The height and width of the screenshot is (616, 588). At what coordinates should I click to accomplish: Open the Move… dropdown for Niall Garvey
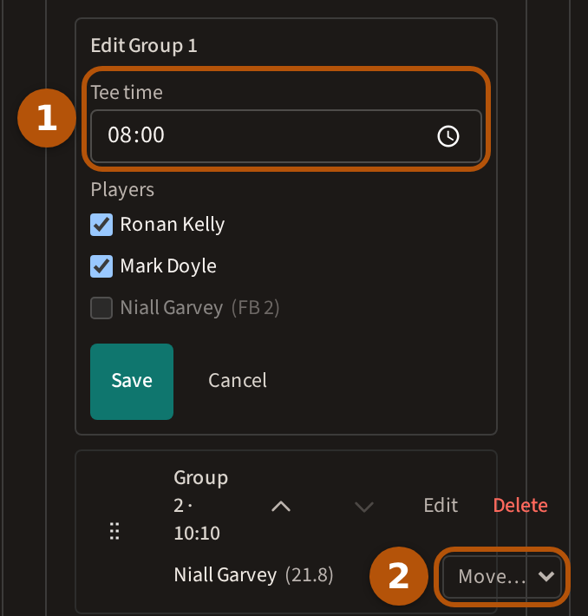(502, 576)
